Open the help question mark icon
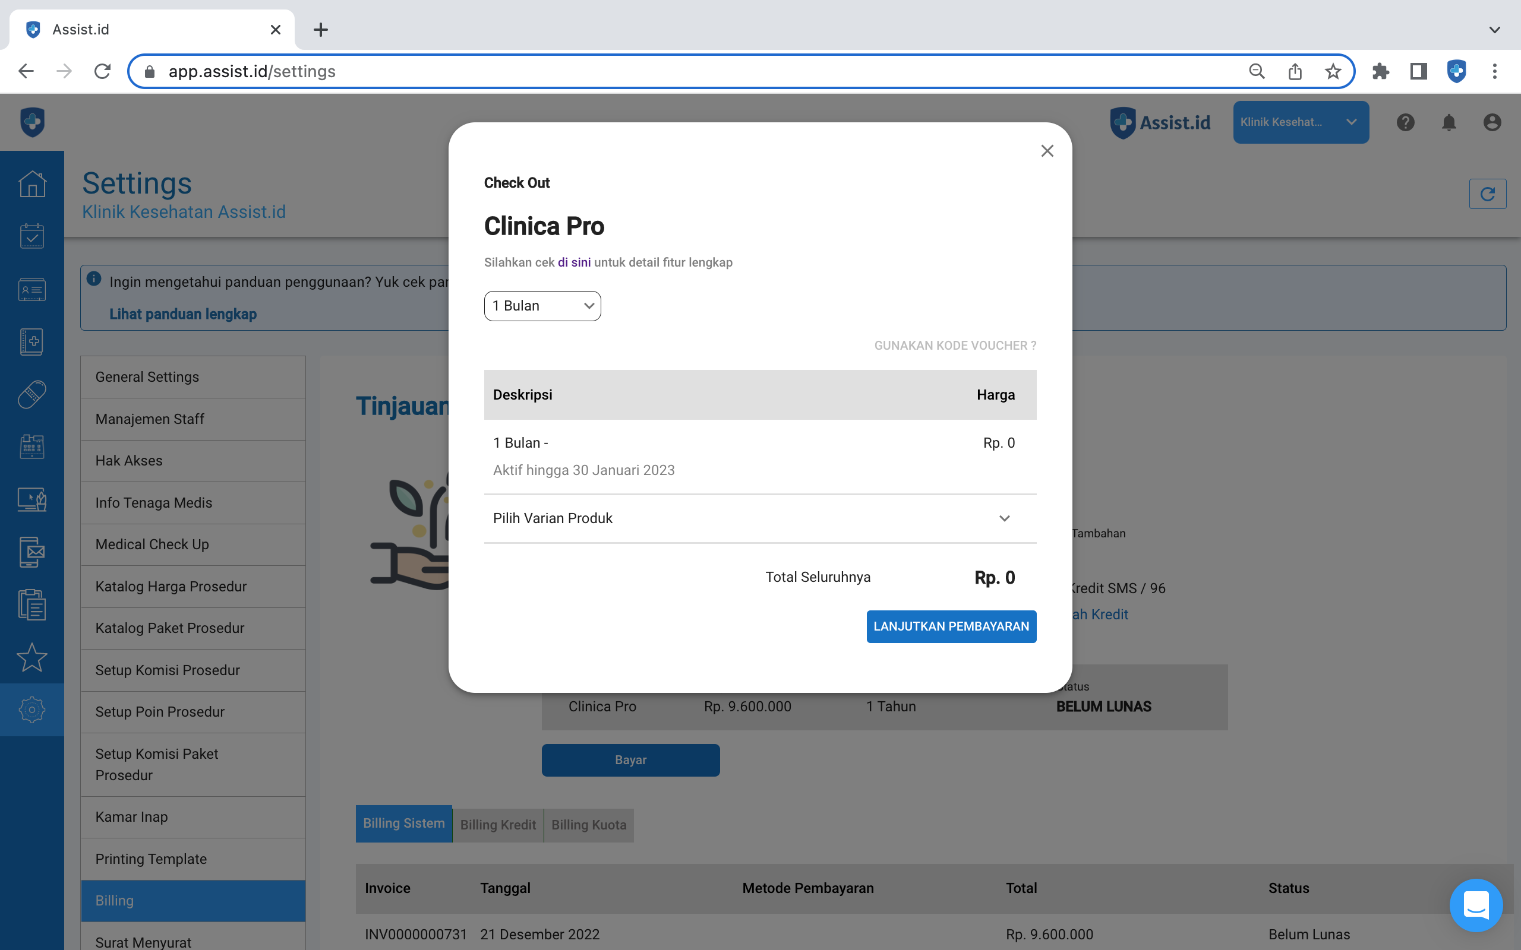 1405,122
